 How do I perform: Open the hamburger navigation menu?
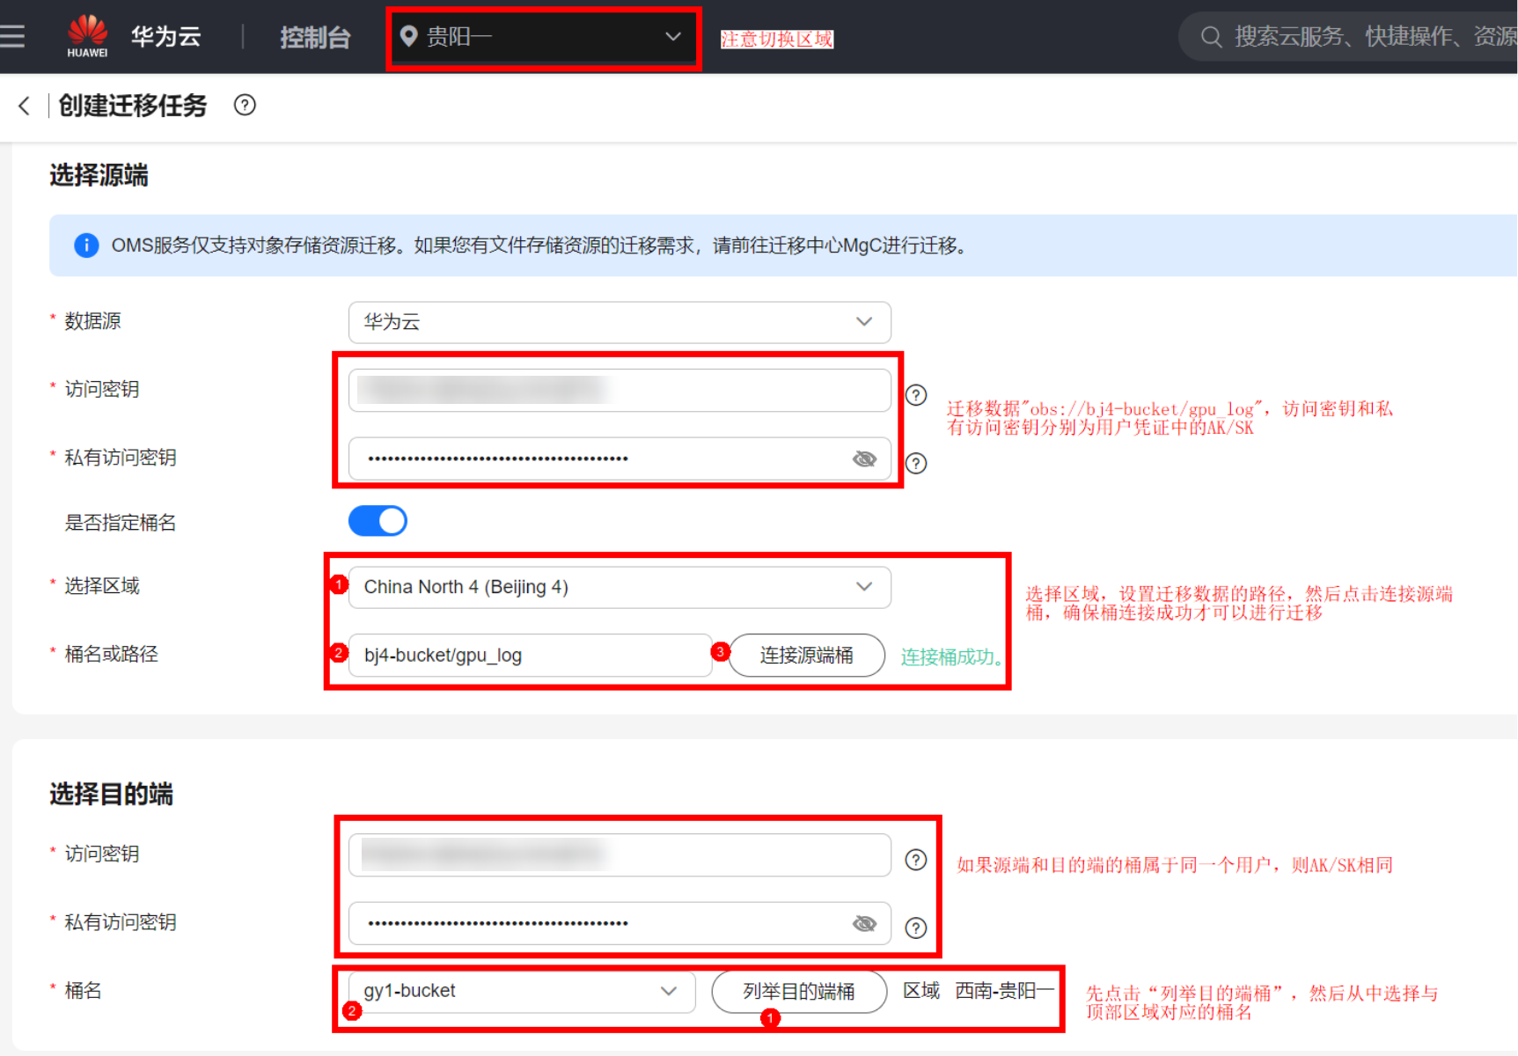click(x=12, y=36)
